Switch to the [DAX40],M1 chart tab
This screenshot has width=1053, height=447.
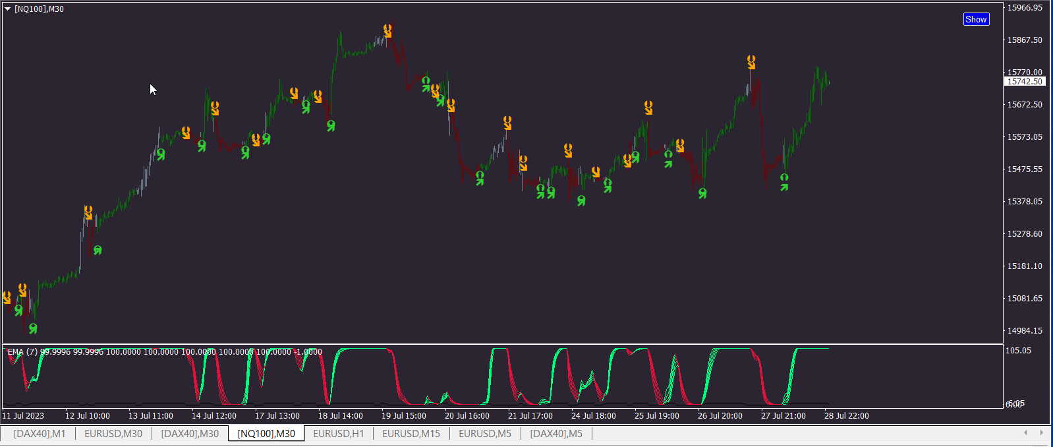40,434
